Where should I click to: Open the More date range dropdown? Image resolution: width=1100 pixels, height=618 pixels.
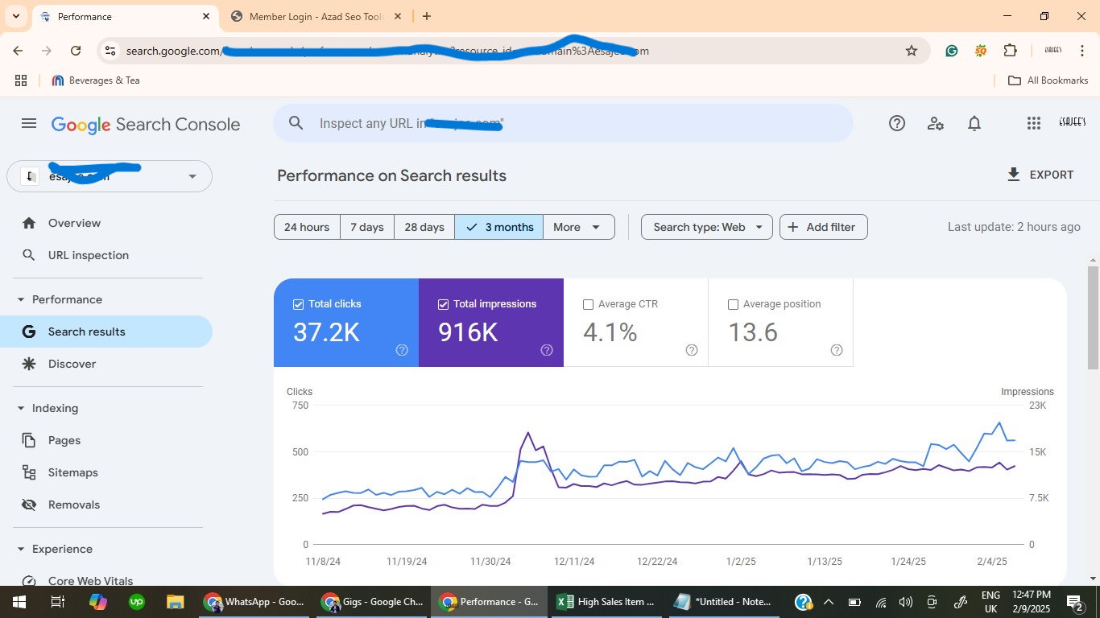[x=578, y=227]
